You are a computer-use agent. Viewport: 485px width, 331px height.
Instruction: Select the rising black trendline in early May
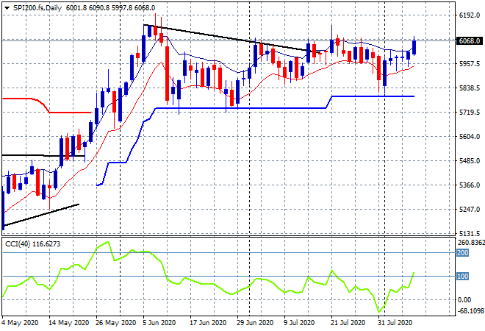coord(41,215)
